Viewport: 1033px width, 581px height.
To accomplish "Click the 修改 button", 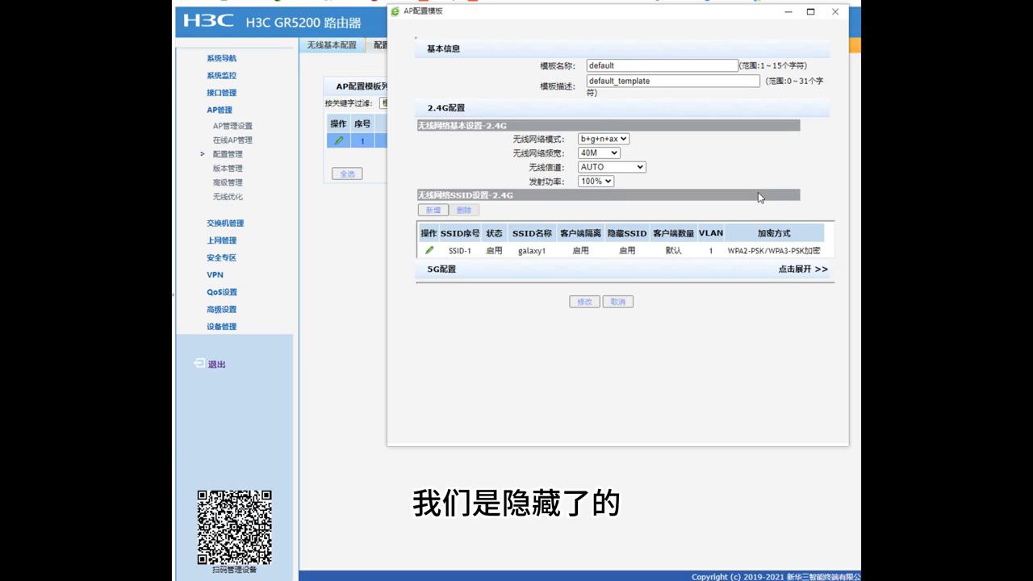I will tap(583, 301).
